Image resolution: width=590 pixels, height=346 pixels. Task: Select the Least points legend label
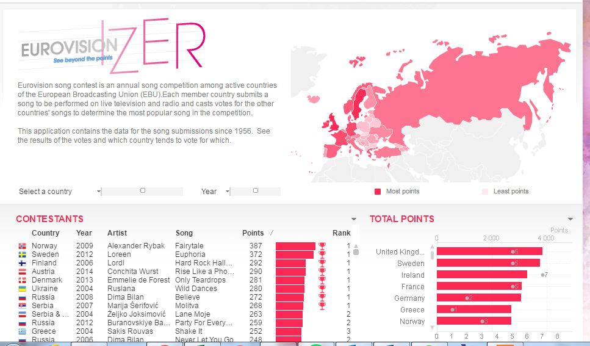pyautogui.click(x=511, y=191)
